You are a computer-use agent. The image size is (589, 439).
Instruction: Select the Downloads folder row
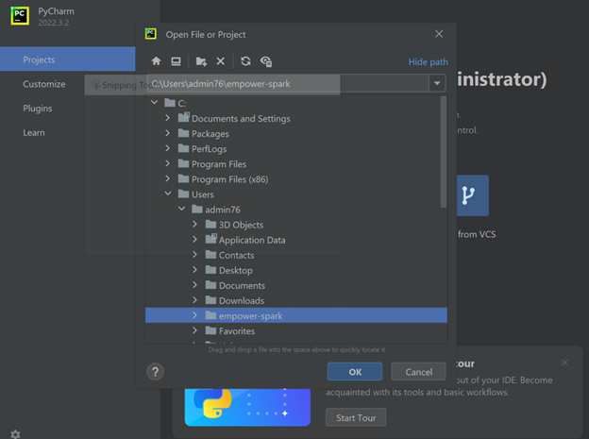[296, 300]
